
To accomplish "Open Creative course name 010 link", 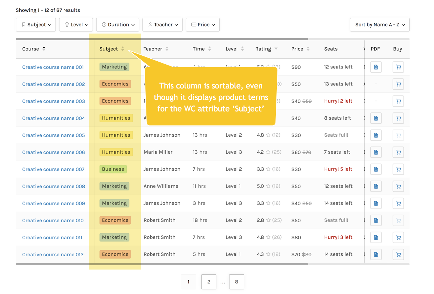I will coord(53,221).
